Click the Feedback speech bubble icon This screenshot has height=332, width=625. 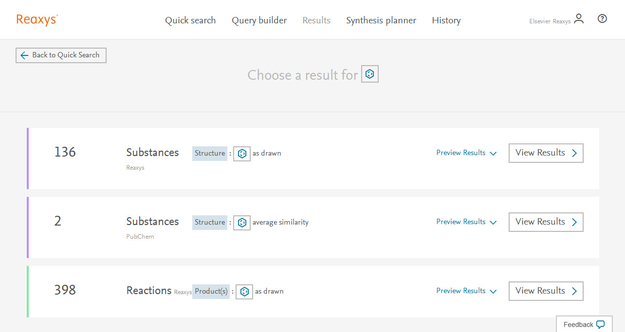600,324
